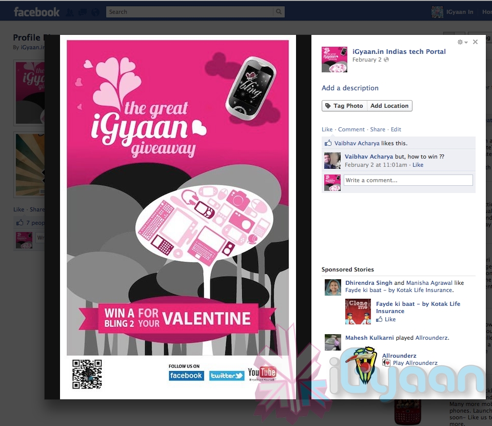Click the Facebook logo in header
Image resolution: width=492 pixels, height=426 pixels.
tap(36, 12)
